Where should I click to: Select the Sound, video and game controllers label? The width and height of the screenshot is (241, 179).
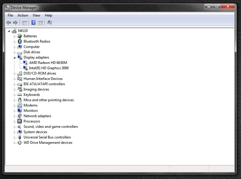(51, 127)
